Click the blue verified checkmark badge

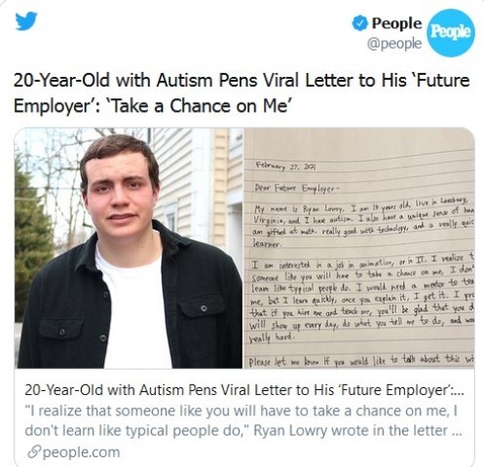click(359, 23)
